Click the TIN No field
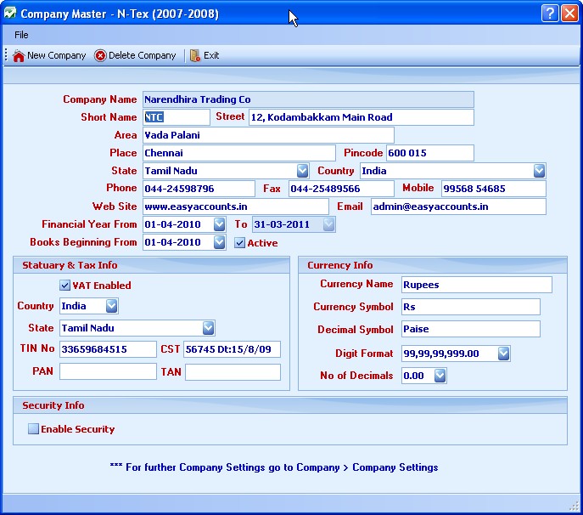This screenshot has height=515, width=583. click(x=108, y=349)
